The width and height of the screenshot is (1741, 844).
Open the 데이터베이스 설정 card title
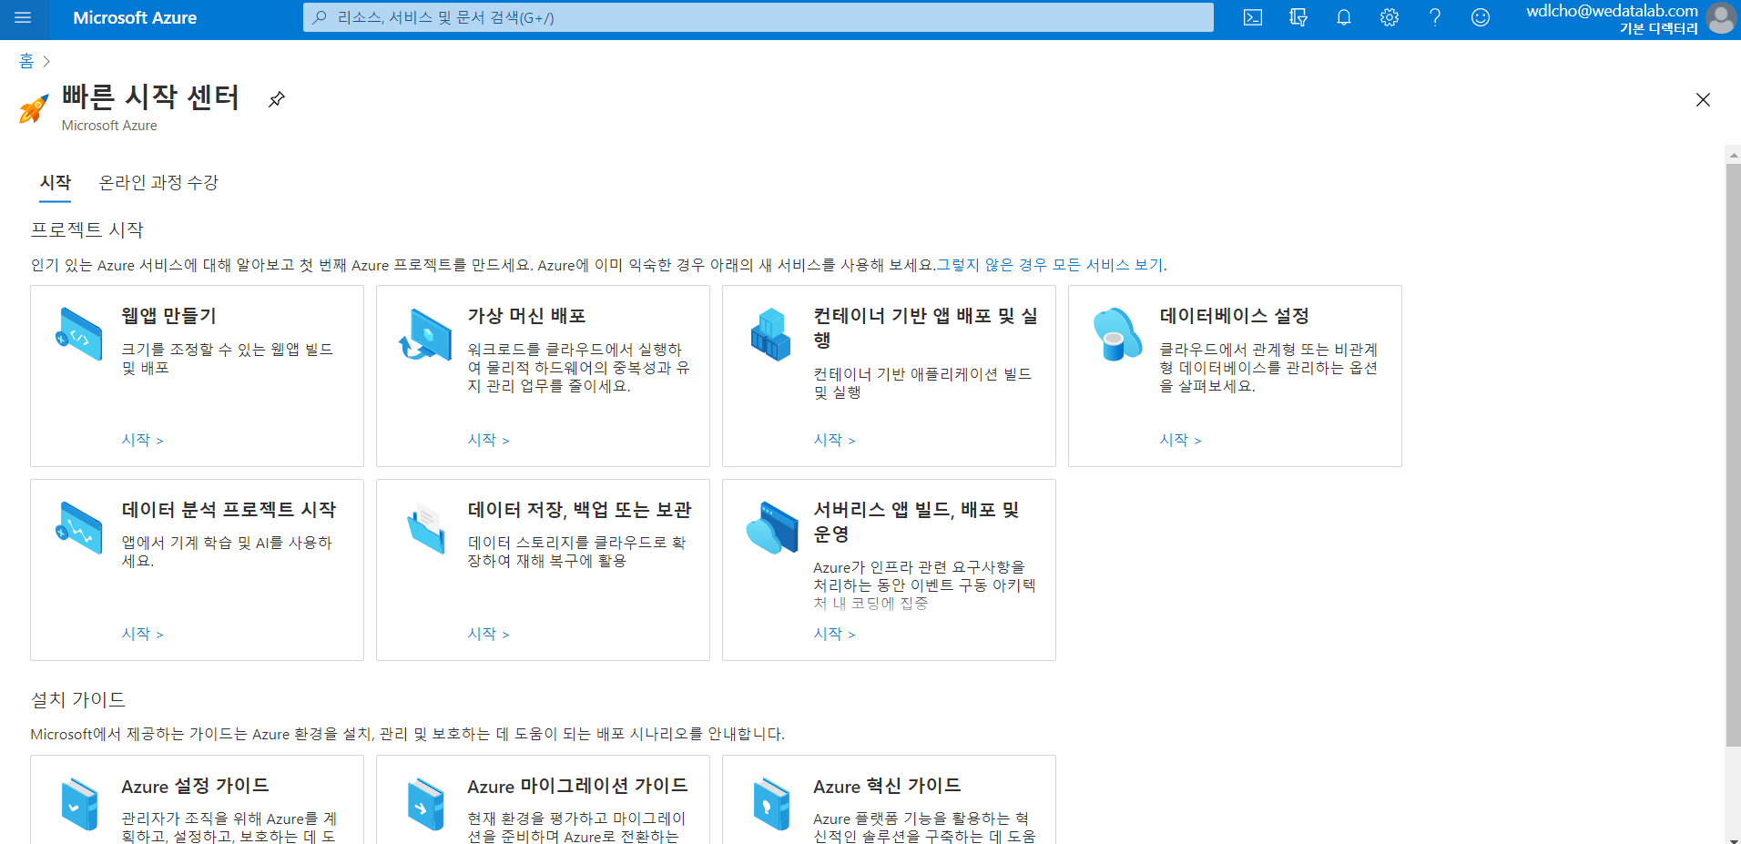[x=1235, y=316]
